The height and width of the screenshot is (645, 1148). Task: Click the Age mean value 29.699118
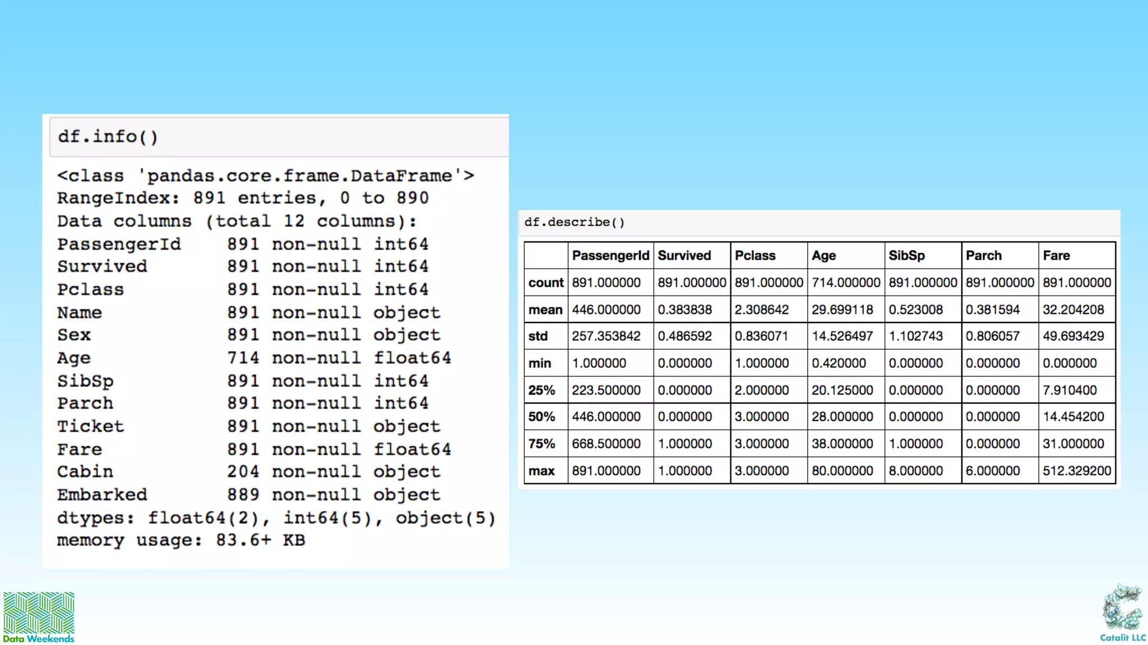pos(842,310)
